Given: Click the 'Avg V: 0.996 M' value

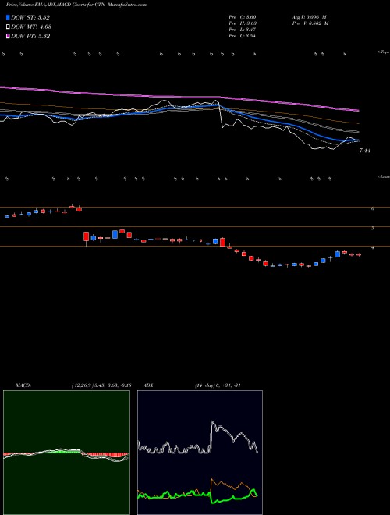Looking at the screenshot, I should pos(310,16).
